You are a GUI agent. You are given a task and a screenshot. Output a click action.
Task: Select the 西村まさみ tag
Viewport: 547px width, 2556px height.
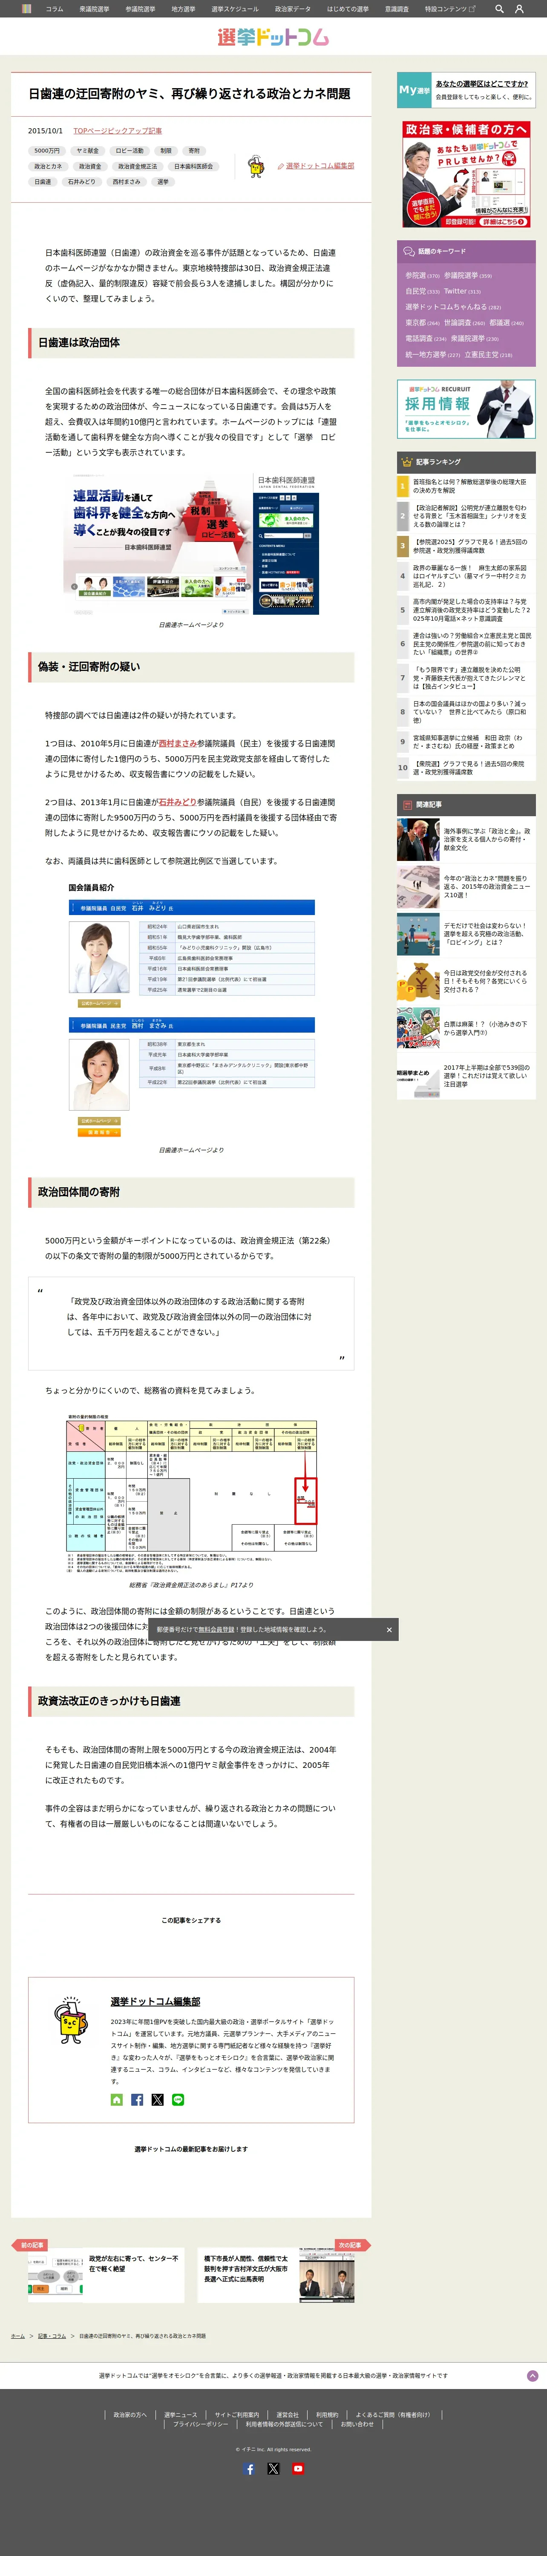pos(126,181)
